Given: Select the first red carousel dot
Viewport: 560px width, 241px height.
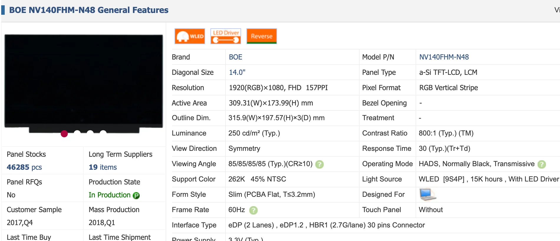Looking at the screenshot, I should 64,134.
